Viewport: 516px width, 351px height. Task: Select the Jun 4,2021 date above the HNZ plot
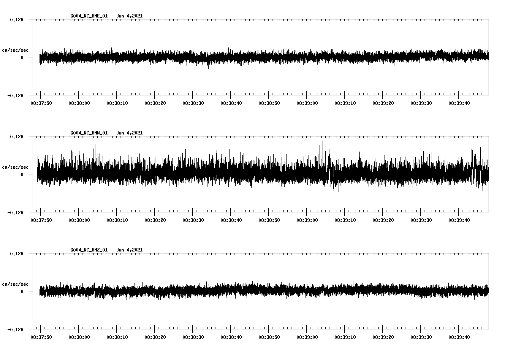click(130, 250)
